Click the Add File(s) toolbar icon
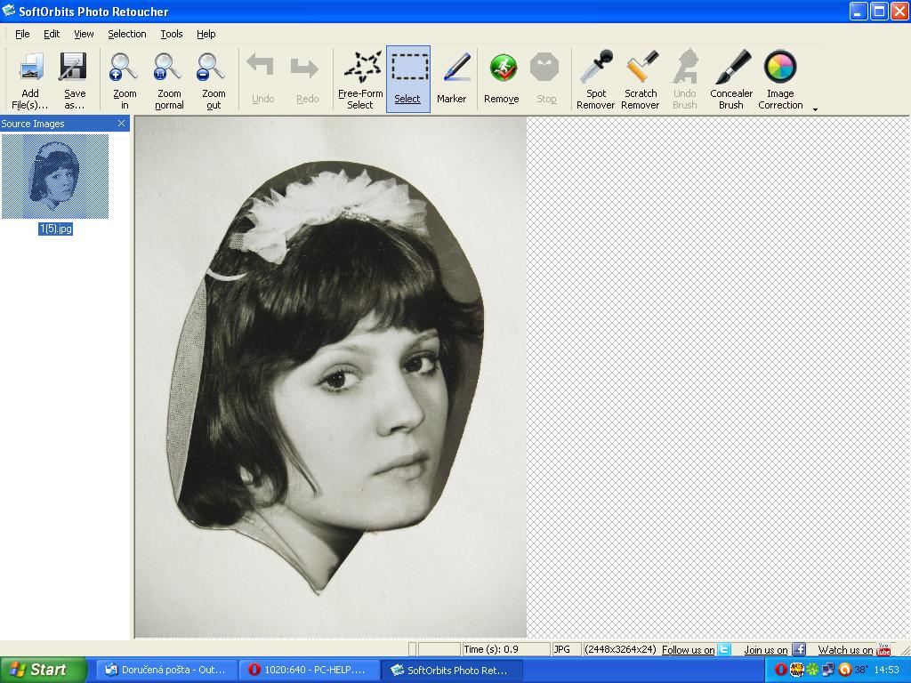The image size is (911, 683). [31, 68]
